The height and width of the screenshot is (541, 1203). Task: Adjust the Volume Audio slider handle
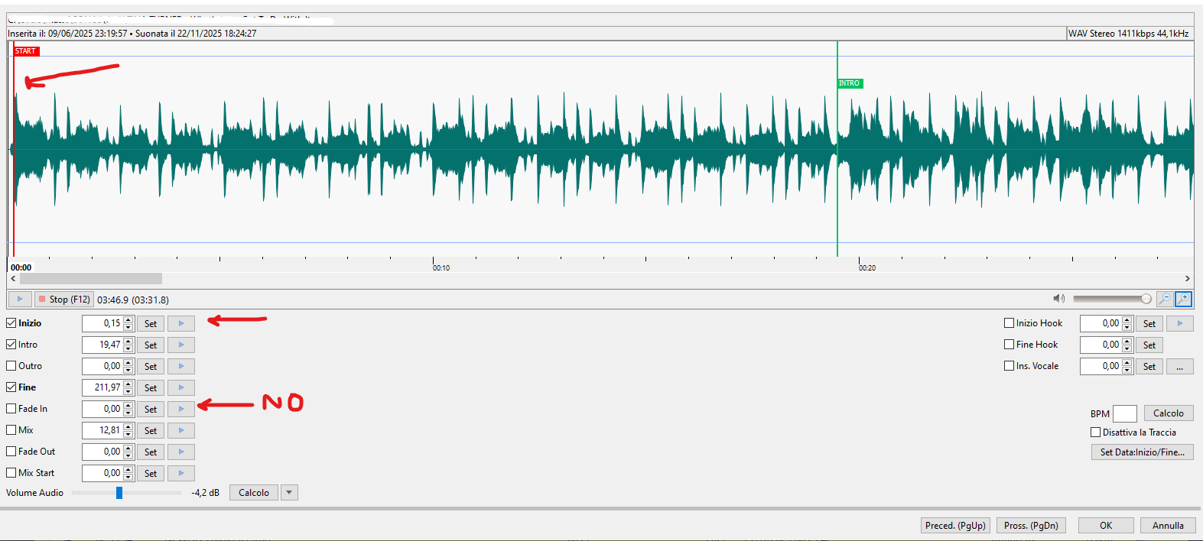pos(119,493)
